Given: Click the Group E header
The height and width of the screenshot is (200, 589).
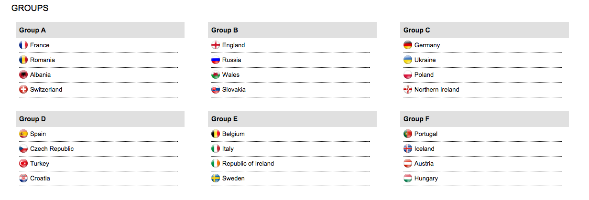Looking at the screenshot, I should [x=224, y=119].
